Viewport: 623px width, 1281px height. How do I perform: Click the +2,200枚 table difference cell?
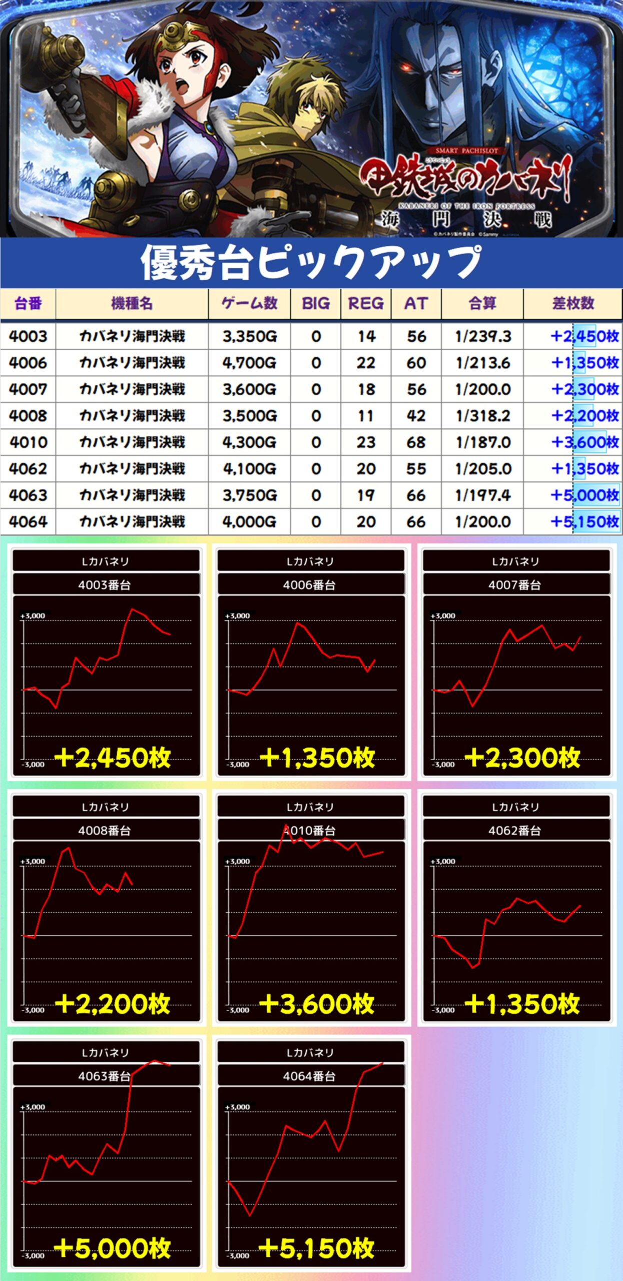pyautogui.click(x=573, y=416)
